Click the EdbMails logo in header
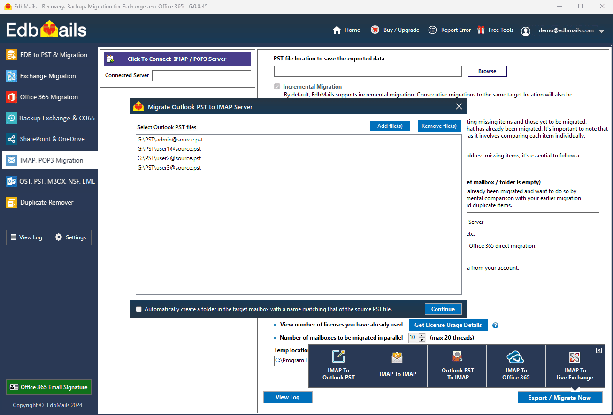This screenshot has width=613, height=415. pyautogui.click(x=46, y=30)
